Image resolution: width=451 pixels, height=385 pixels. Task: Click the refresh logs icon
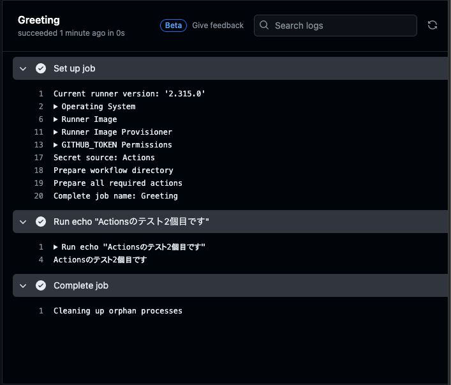pos(433,26)
